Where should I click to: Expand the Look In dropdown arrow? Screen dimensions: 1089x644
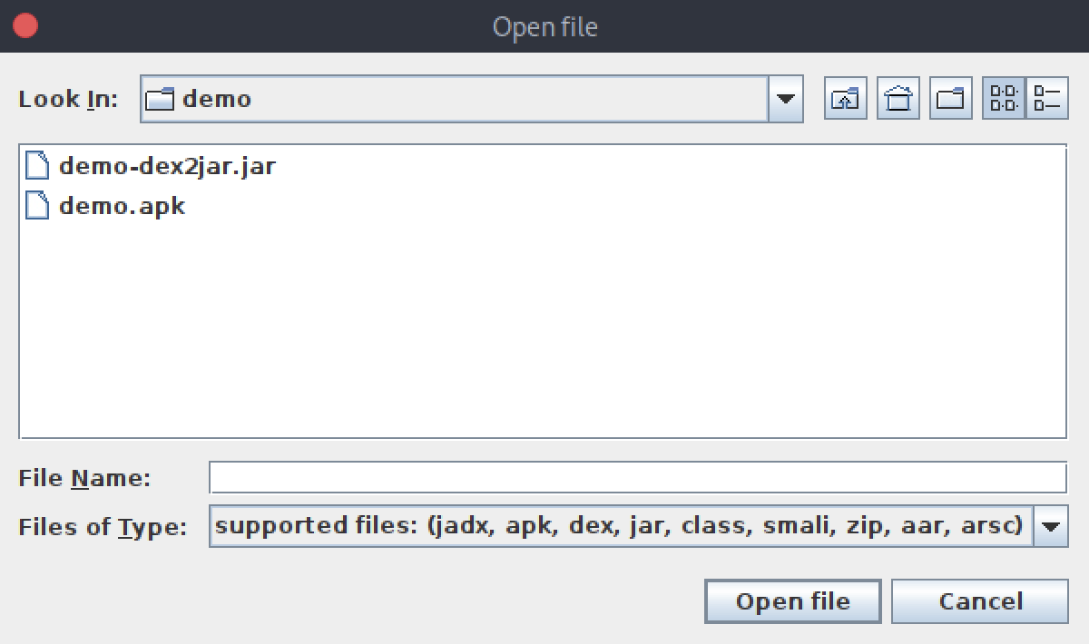tap(786, 99)
